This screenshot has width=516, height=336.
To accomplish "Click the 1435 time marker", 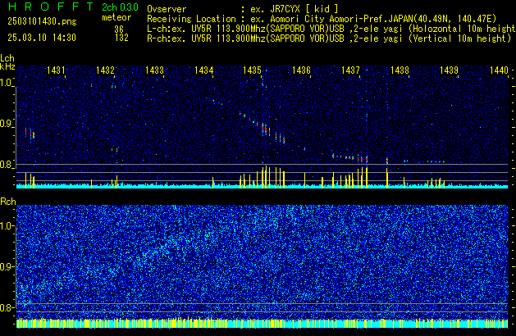I will pos(252,70).
